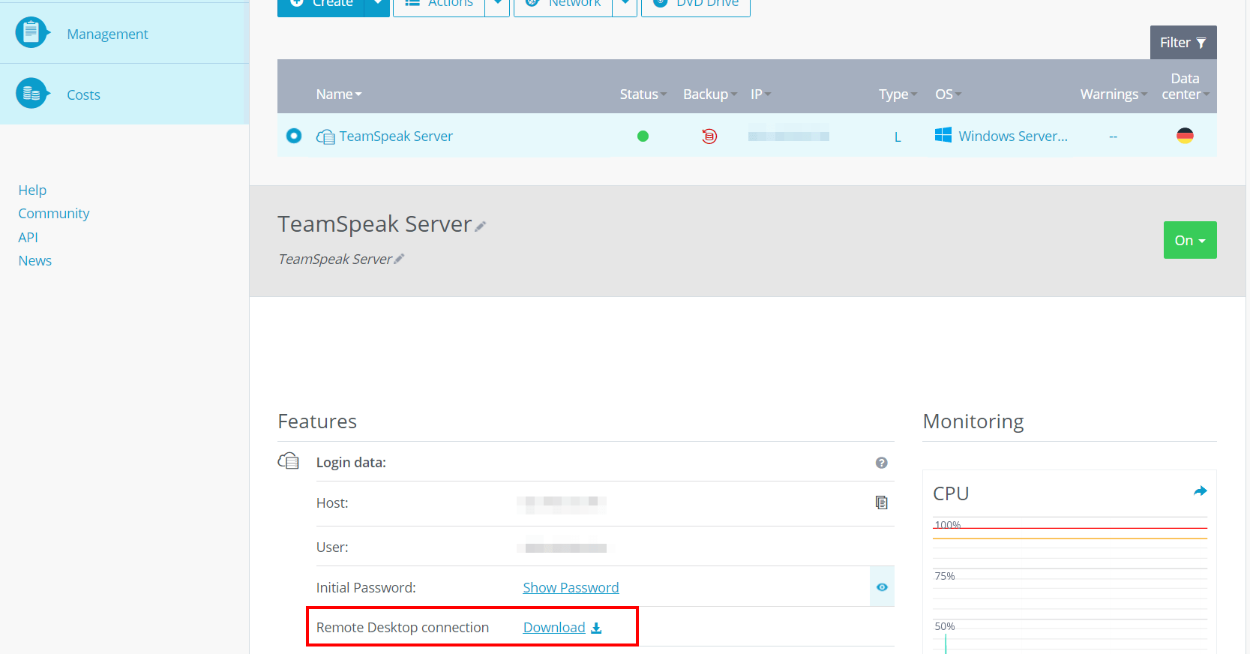1250x654 pixels.
Task: Click the Login data server icon
Action: pos(288,461)
